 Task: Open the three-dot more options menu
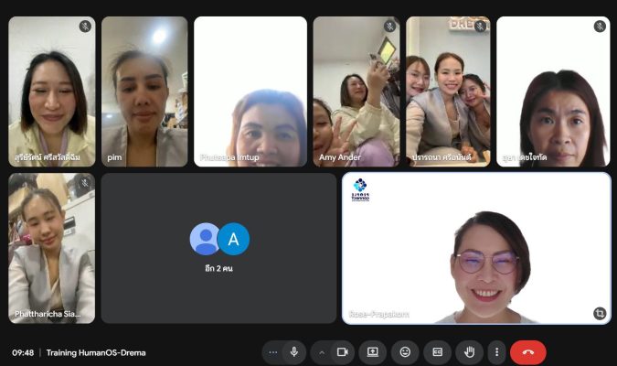click(496, 351)
